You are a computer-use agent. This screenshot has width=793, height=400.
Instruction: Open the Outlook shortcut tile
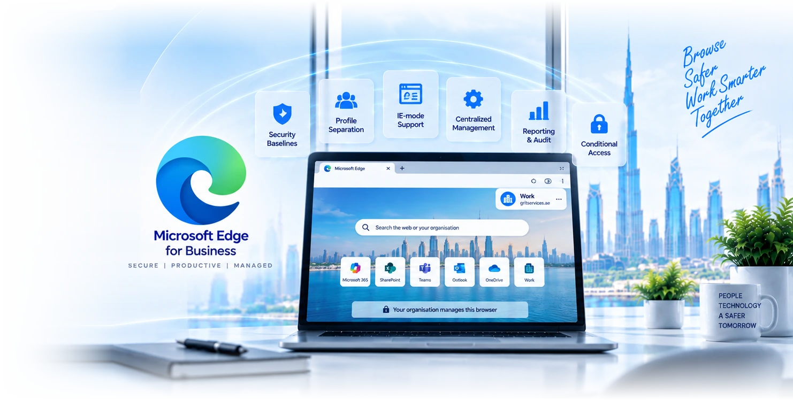(x=460, y=272)
